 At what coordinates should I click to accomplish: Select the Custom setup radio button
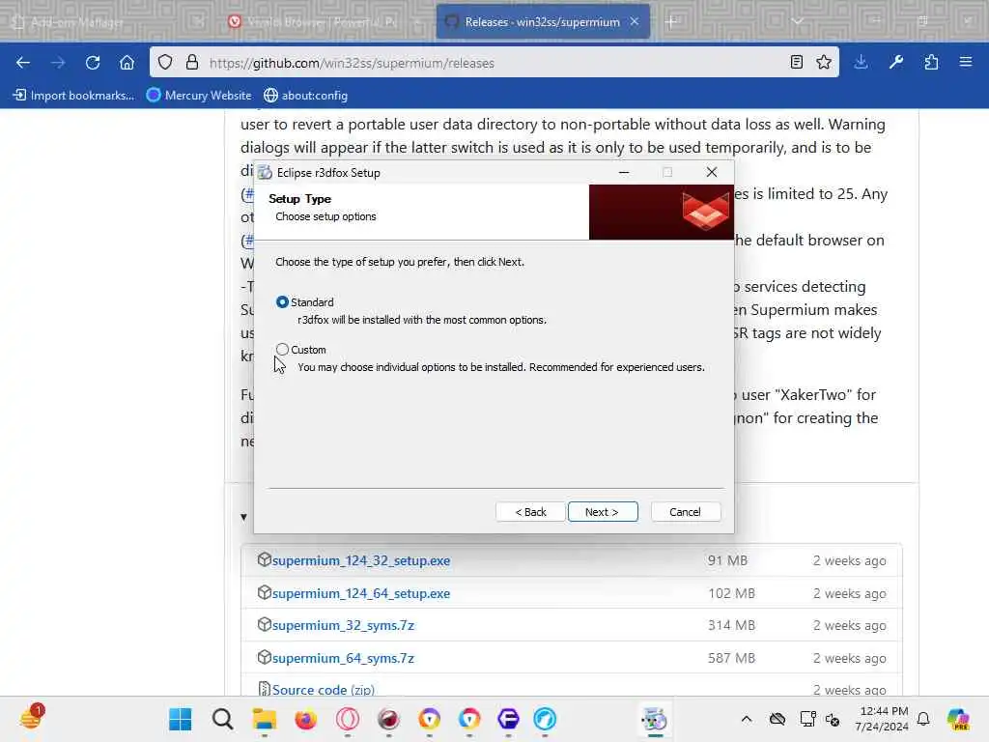(x=282, y=349)
